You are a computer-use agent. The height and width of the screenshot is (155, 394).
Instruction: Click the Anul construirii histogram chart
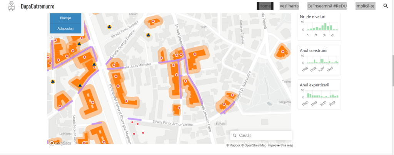pos(320,60)
